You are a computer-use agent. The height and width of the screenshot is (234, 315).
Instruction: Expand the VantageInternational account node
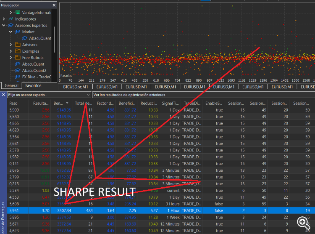tap(10, 13)
